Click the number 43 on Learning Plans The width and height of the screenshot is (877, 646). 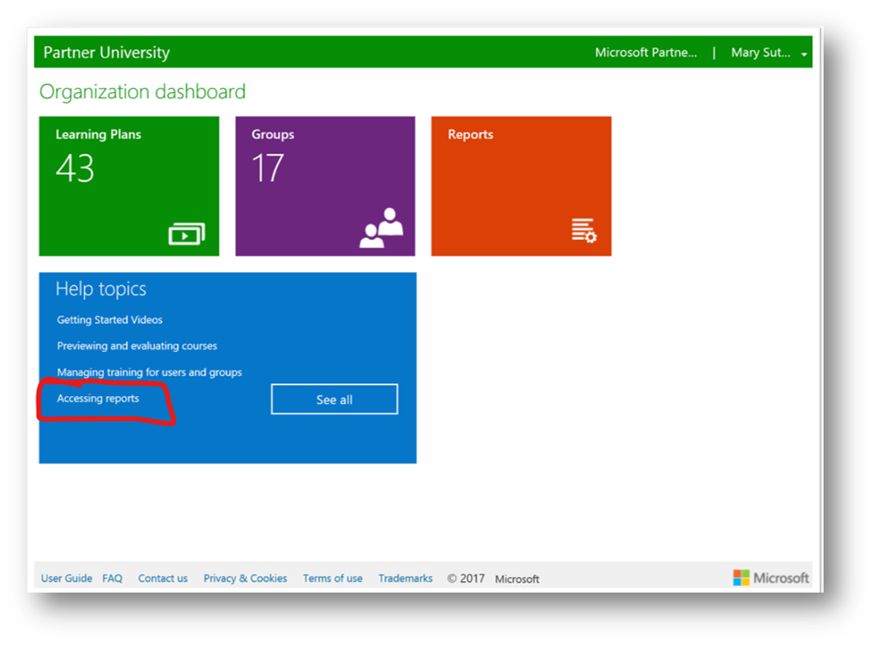[x=75, y=168]
